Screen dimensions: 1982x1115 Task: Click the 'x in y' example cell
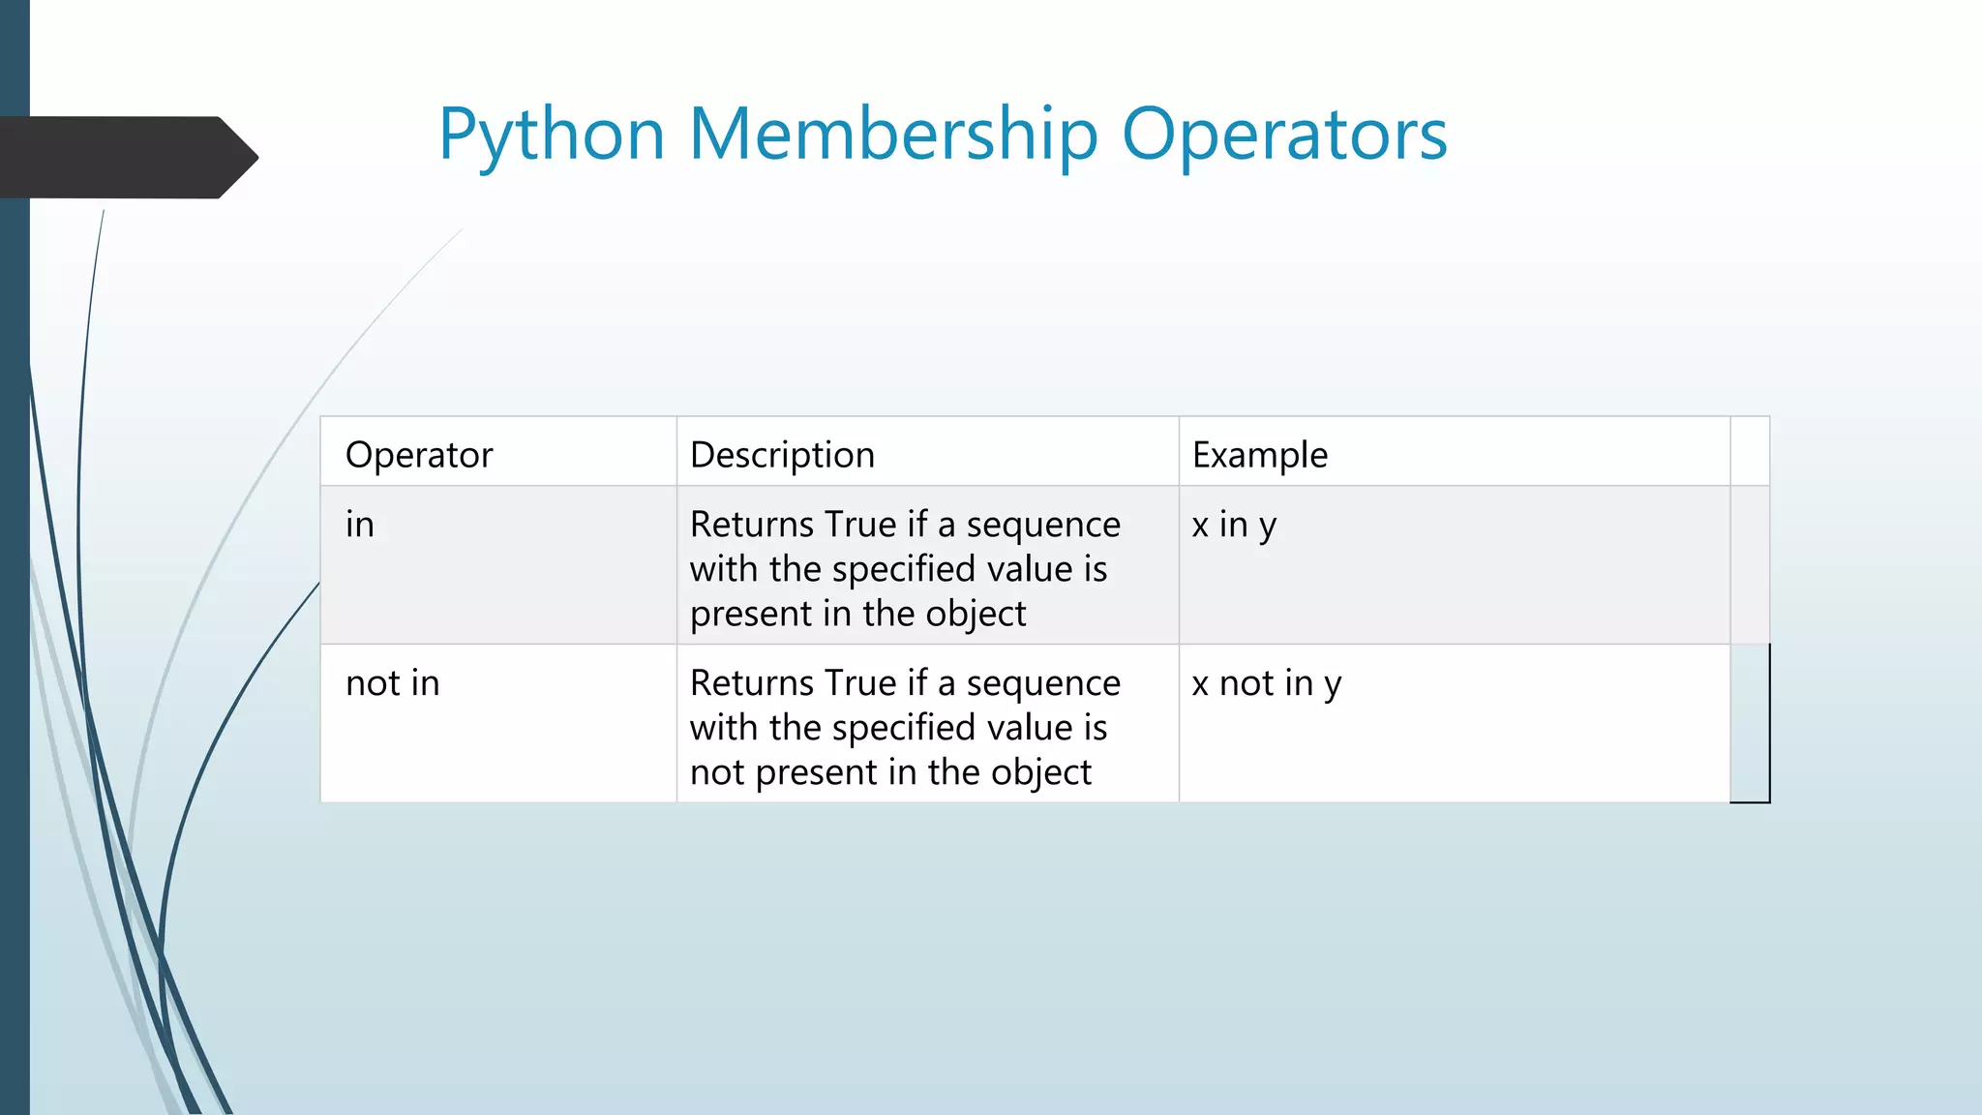1454,565
